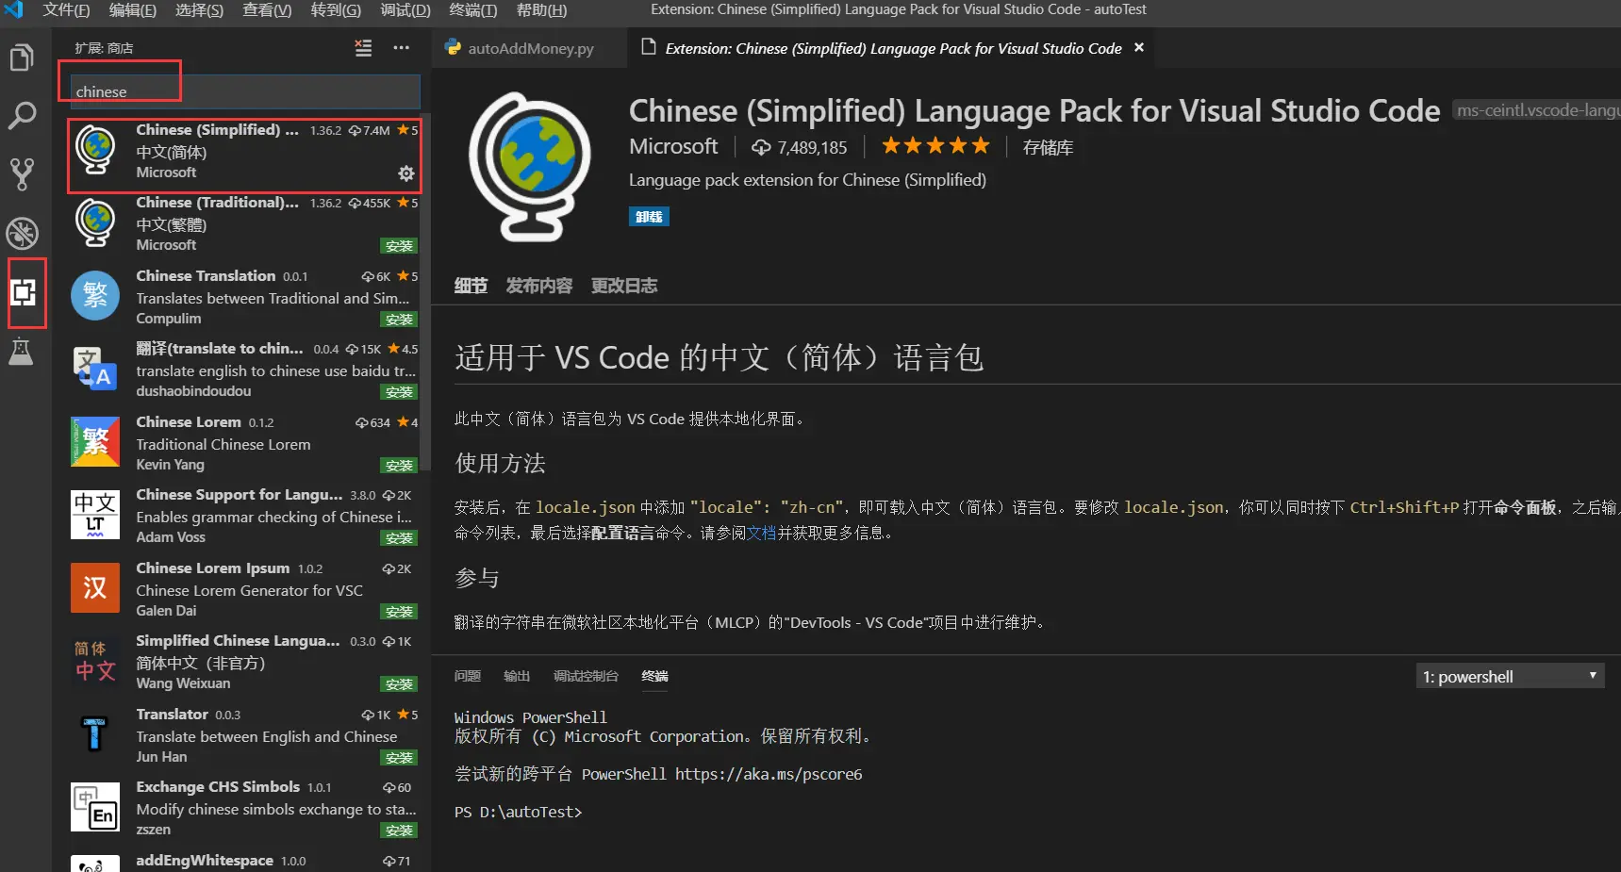Click the Chinese (Traditional) globe icon in list
The image size is (1621, 872).
tap(95, 223)
